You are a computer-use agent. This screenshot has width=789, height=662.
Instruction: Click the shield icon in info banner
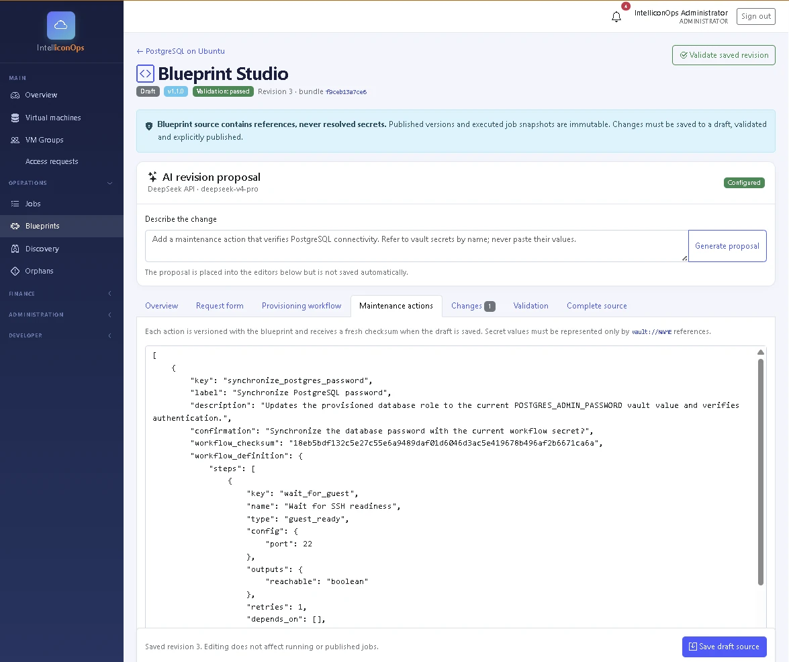[149, 126]
